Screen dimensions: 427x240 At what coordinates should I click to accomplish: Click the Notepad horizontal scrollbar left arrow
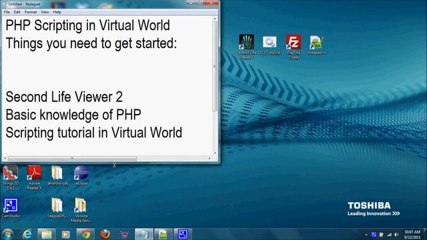[x=5, y=158]
